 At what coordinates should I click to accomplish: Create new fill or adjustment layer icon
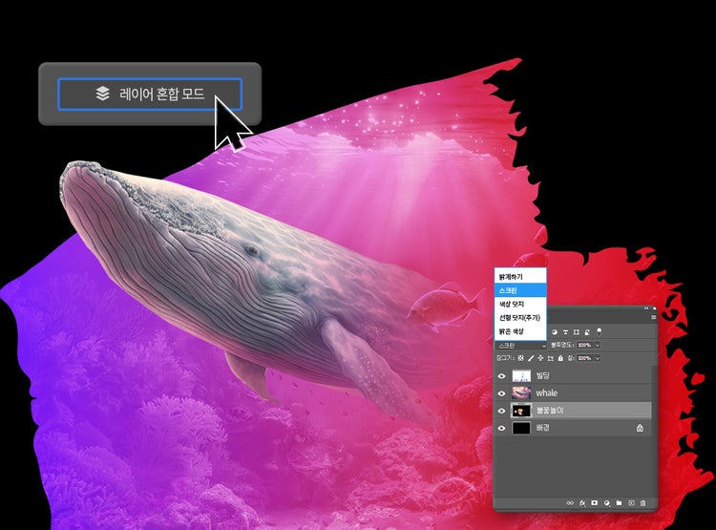607,503
